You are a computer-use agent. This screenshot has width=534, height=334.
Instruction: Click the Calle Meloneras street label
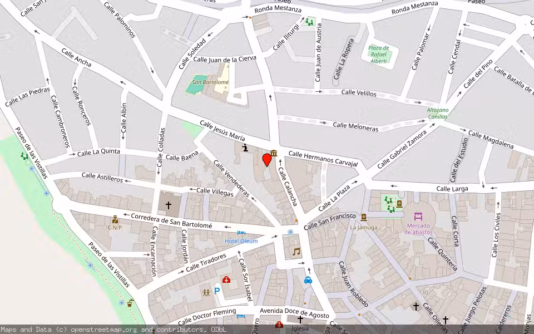click(x=355, y=126)
